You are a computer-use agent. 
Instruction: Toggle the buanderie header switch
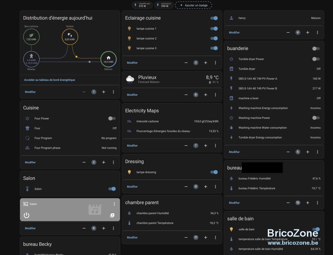316,48
